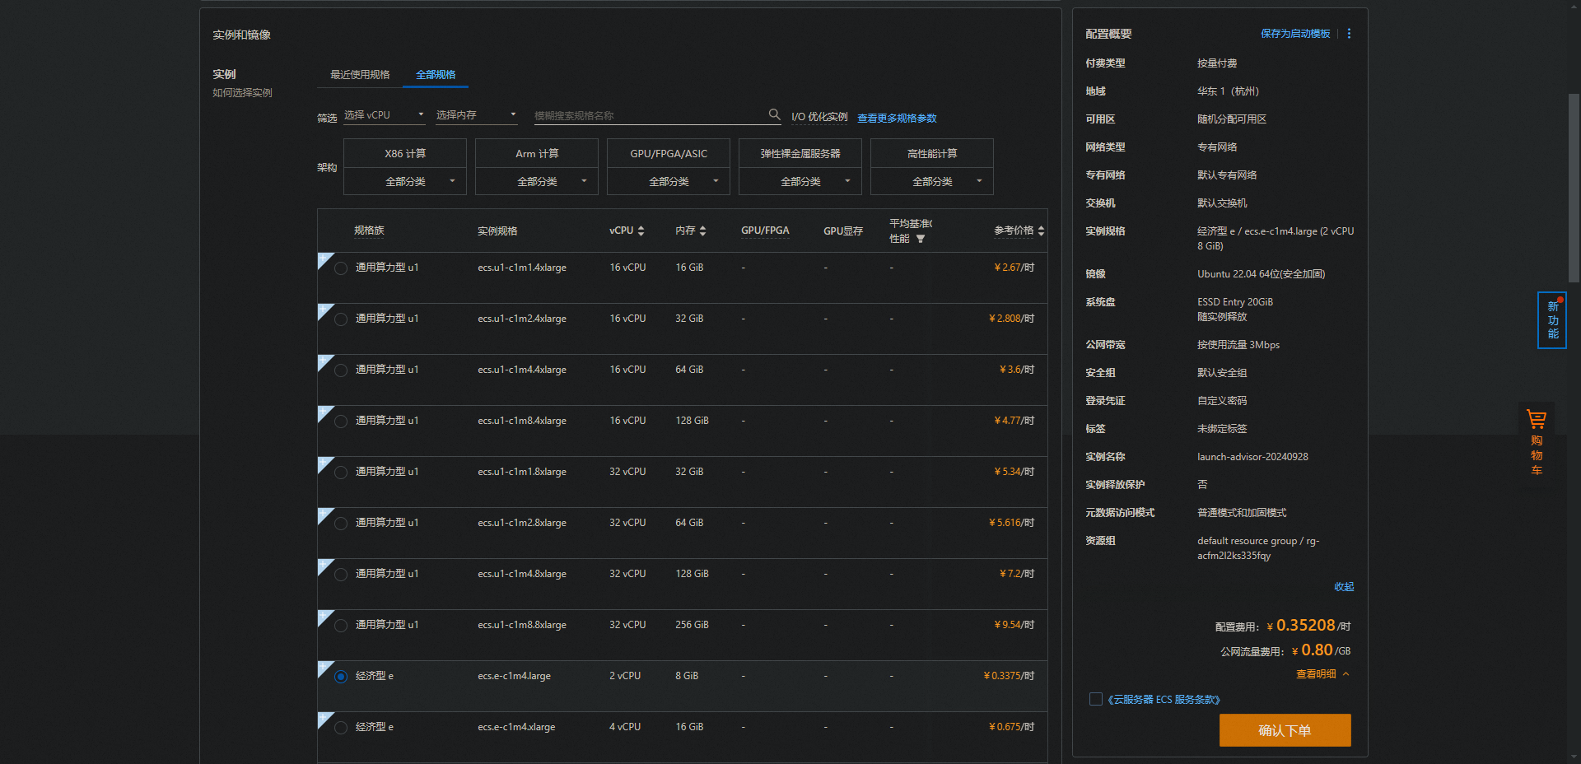This screenshot has width=1581, height=764.
Task: Select the ecs.u1-c1m1.4xlarge instance radio button
Action: click(341, 268)
